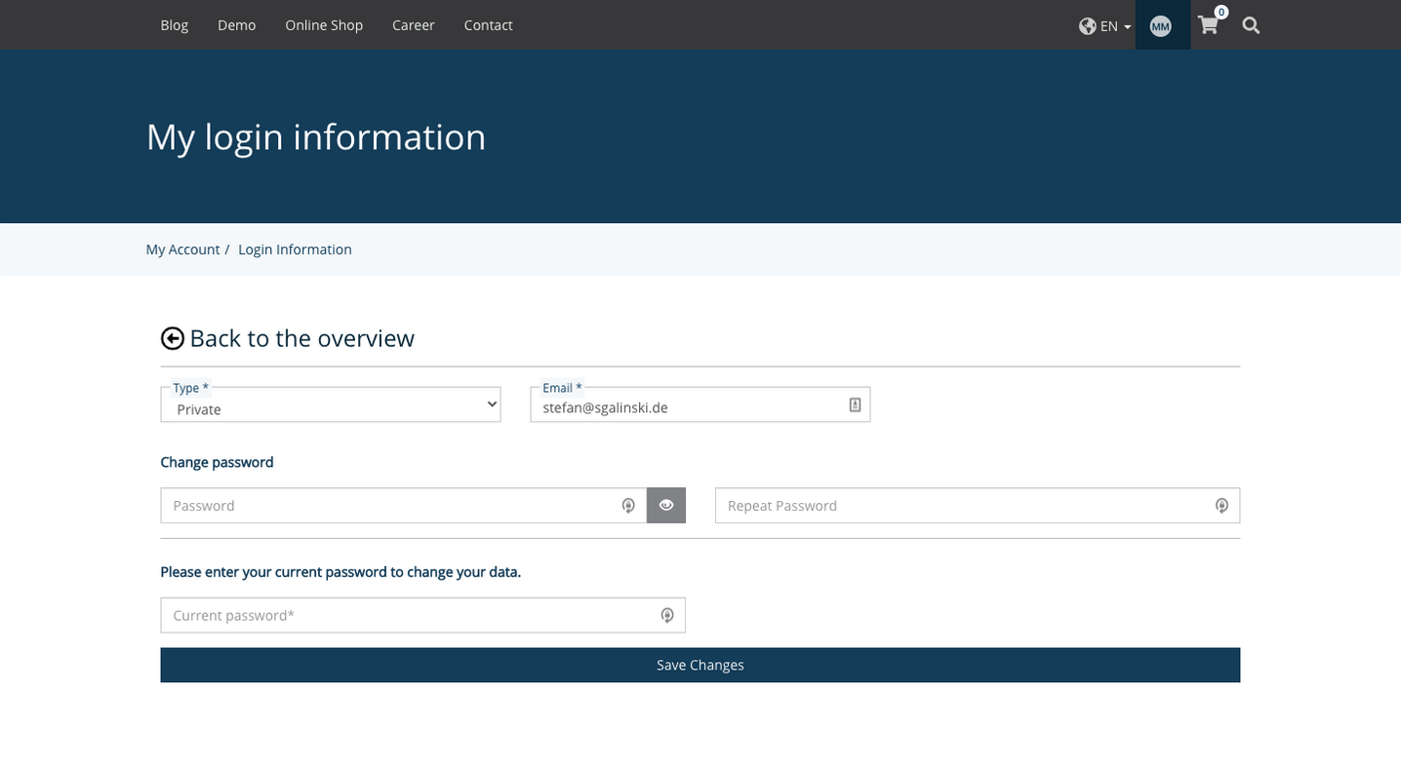
Task: Click the globe language icon
Action: (x=1087, y=26)
